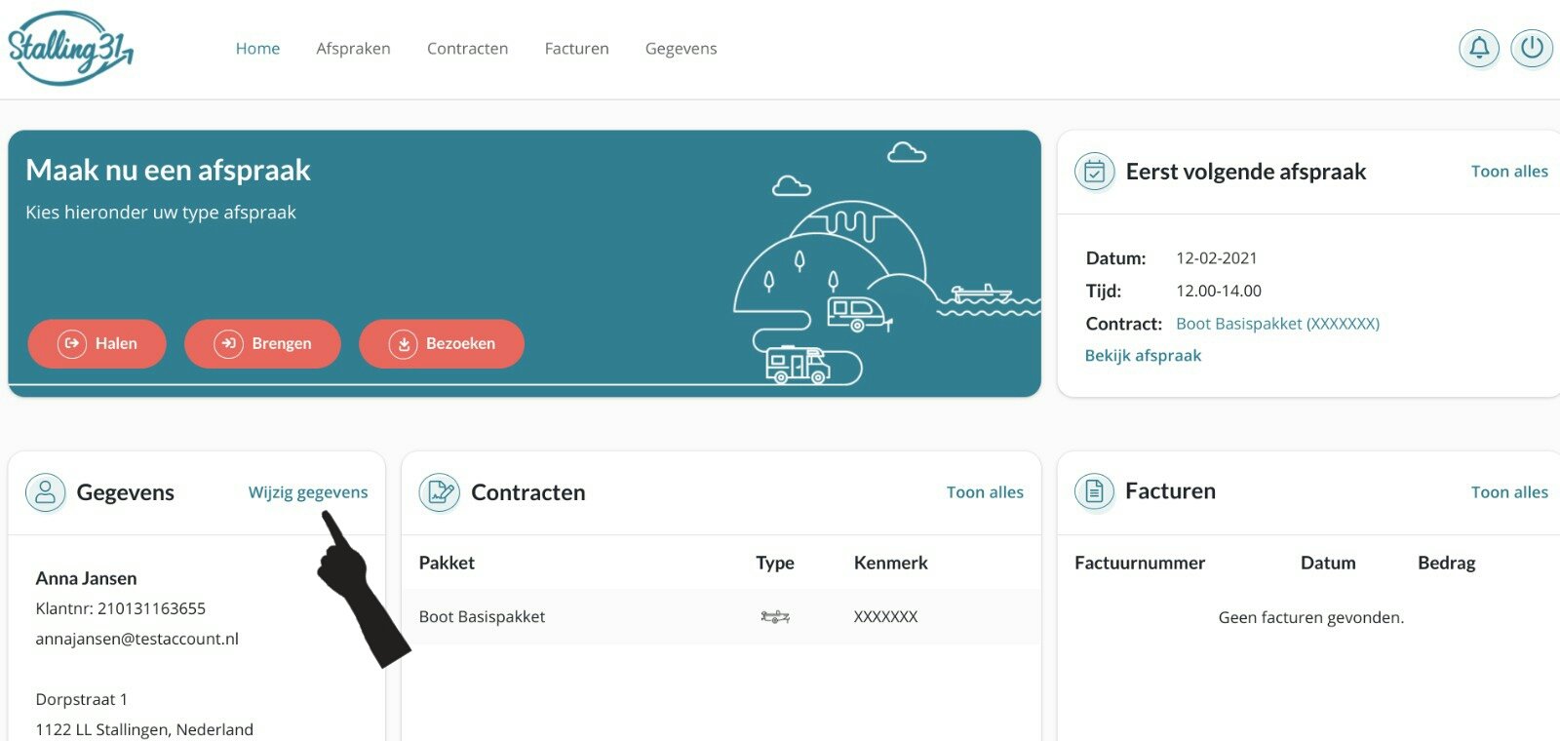
Task: Click Toon alles for upcoming appointments
Action: [1509, 172]
